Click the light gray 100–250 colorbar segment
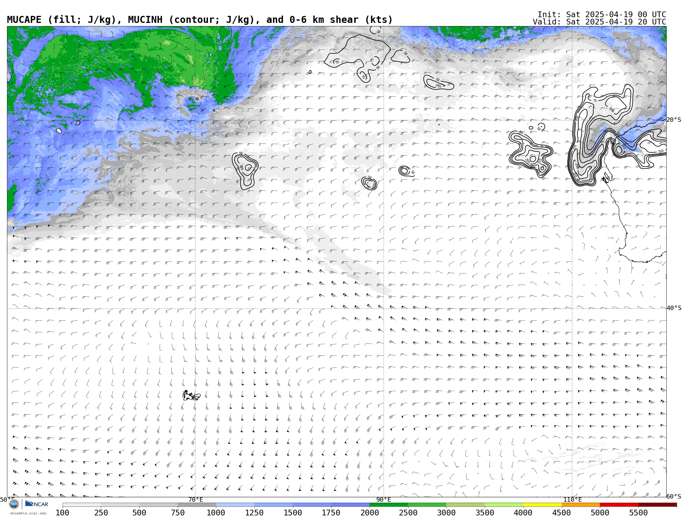Image resolution: width=687 pixels, height=517 pixels. [82, 505]
